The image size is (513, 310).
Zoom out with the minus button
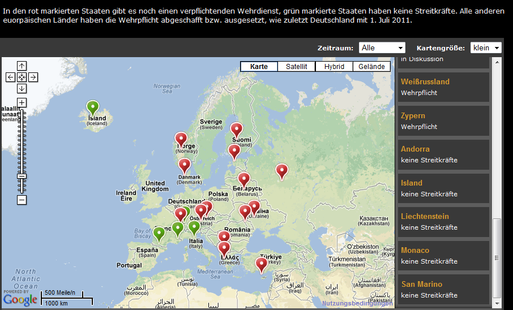pos(22,200)
